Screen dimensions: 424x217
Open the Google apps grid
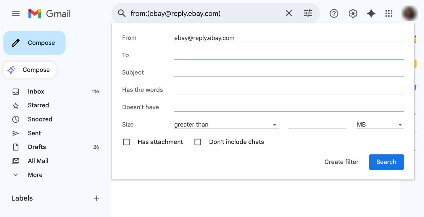point(389,13)
